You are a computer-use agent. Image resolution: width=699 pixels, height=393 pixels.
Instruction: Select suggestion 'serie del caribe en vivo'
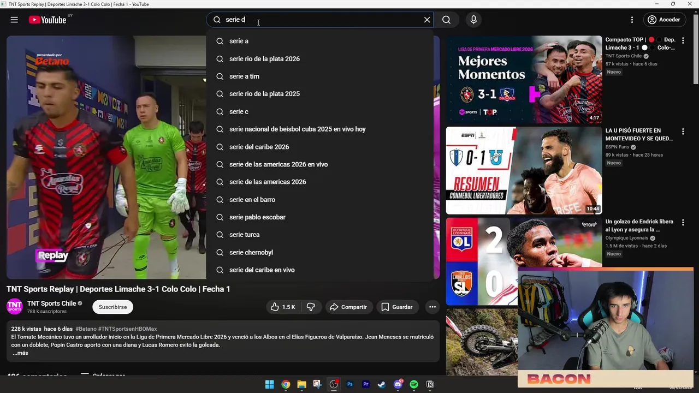319,270
